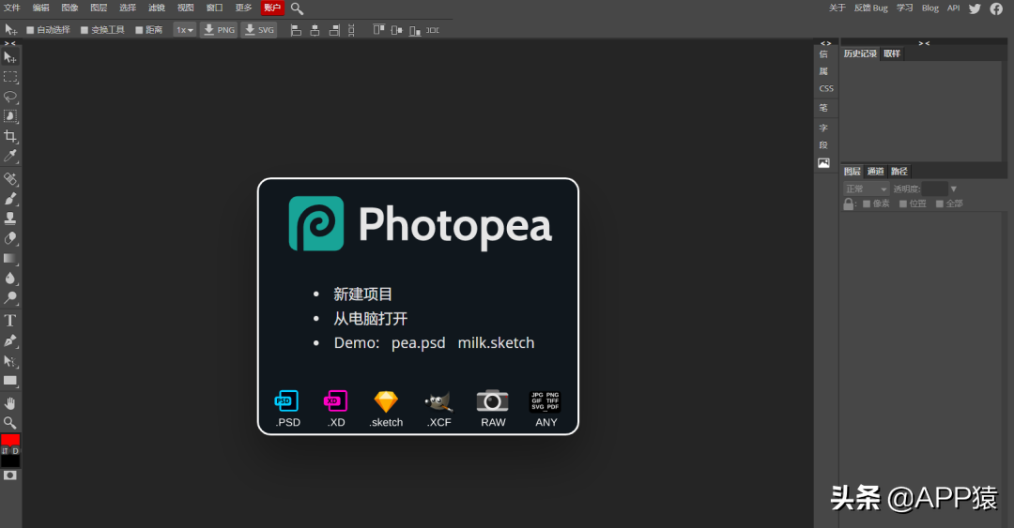Open the milk.sketch demo link

[496, 343]
